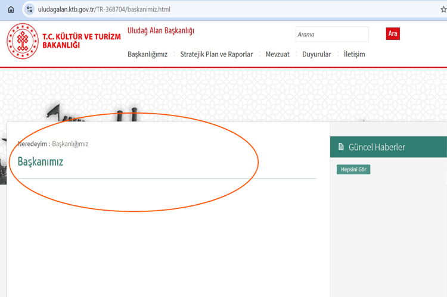The width and height of the screenshot is (447, 297).
Task: Click the browser home icon
Action: click(11, 10)
